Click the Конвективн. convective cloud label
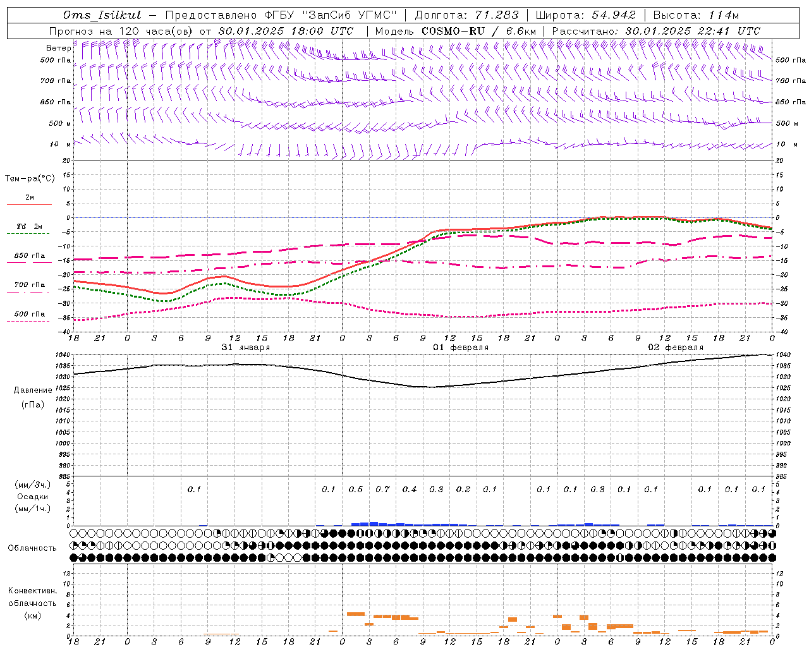This screenshot has height=647, width=809. pyautogui.click(x=33, y=591)
